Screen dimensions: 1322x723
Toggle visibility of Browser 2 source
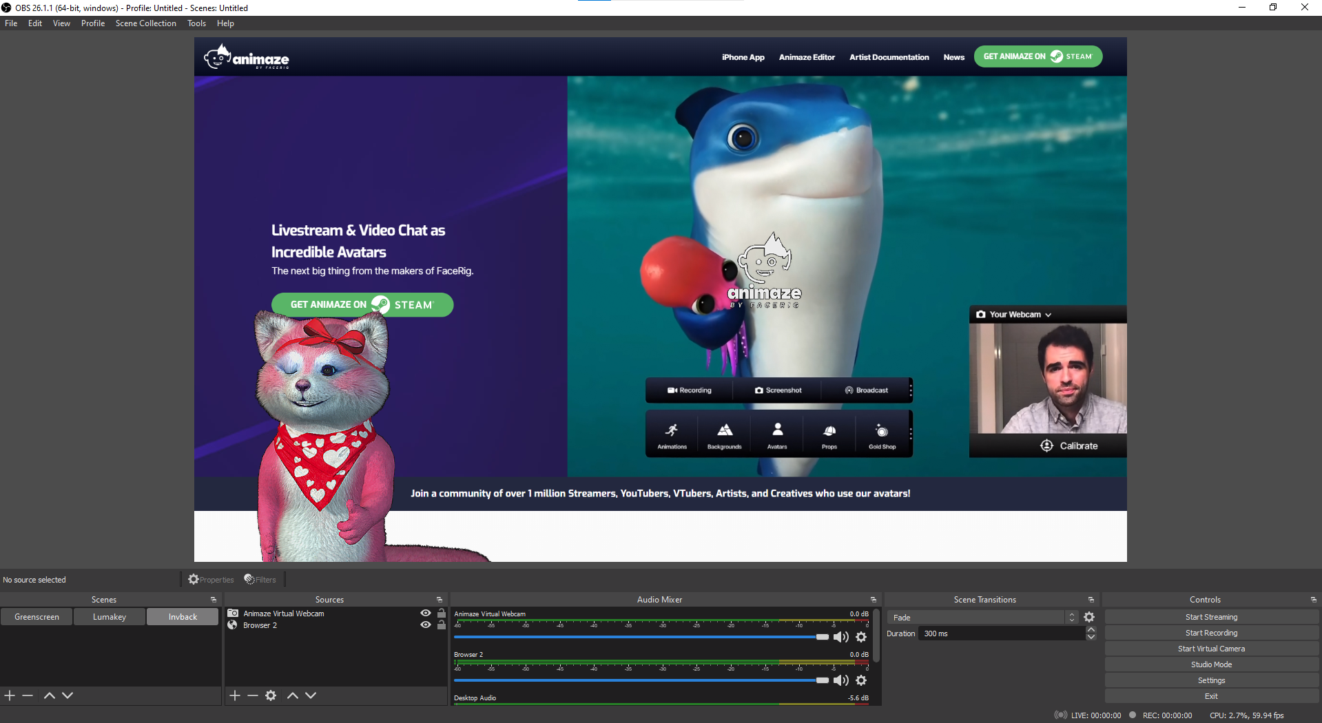tap(426, 625)
